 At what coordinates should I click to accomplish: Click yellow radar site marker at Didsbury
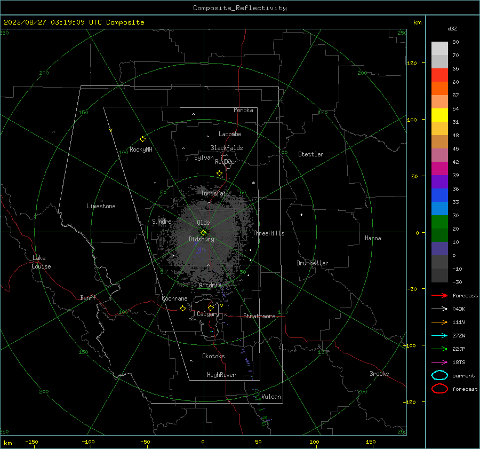click(x=203, y=233)
